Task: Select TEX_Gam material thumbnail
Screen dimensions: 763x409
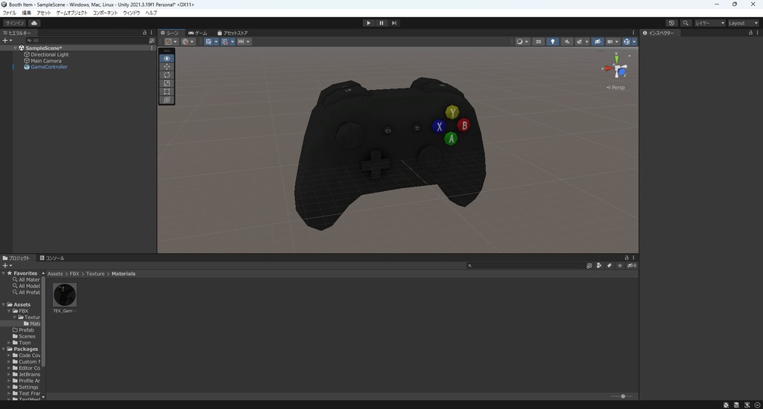Action: tap(65, 294)
